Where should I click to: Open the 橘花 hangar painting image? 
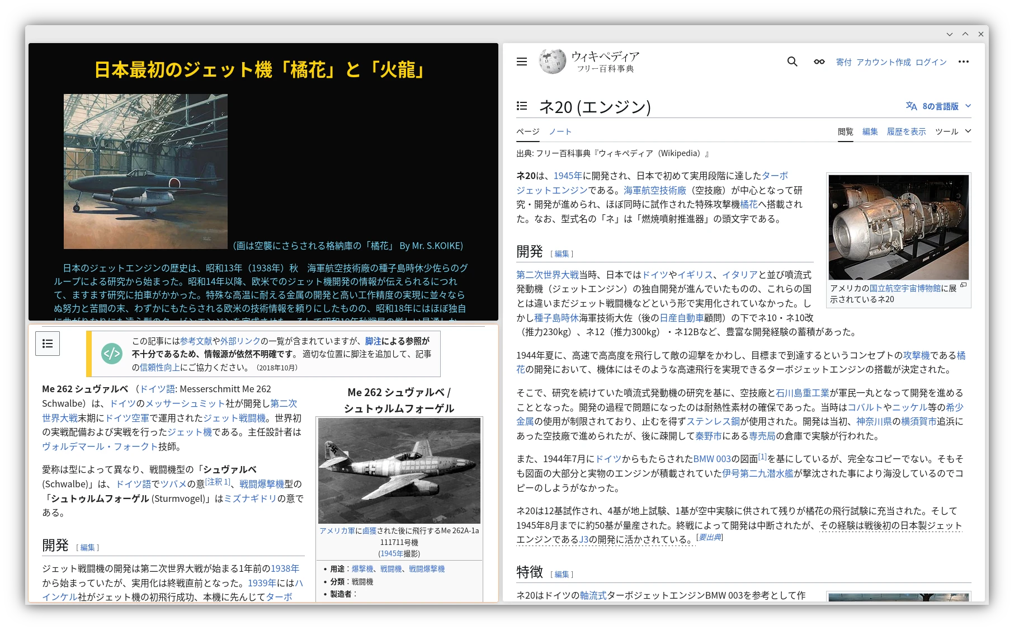[x=145, y=171]
